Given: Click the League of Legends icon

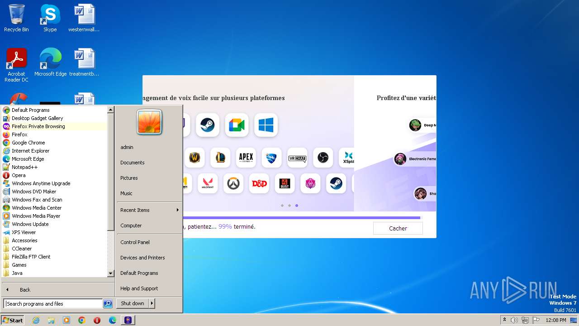Looking at the screenshot, I should 220,158.
